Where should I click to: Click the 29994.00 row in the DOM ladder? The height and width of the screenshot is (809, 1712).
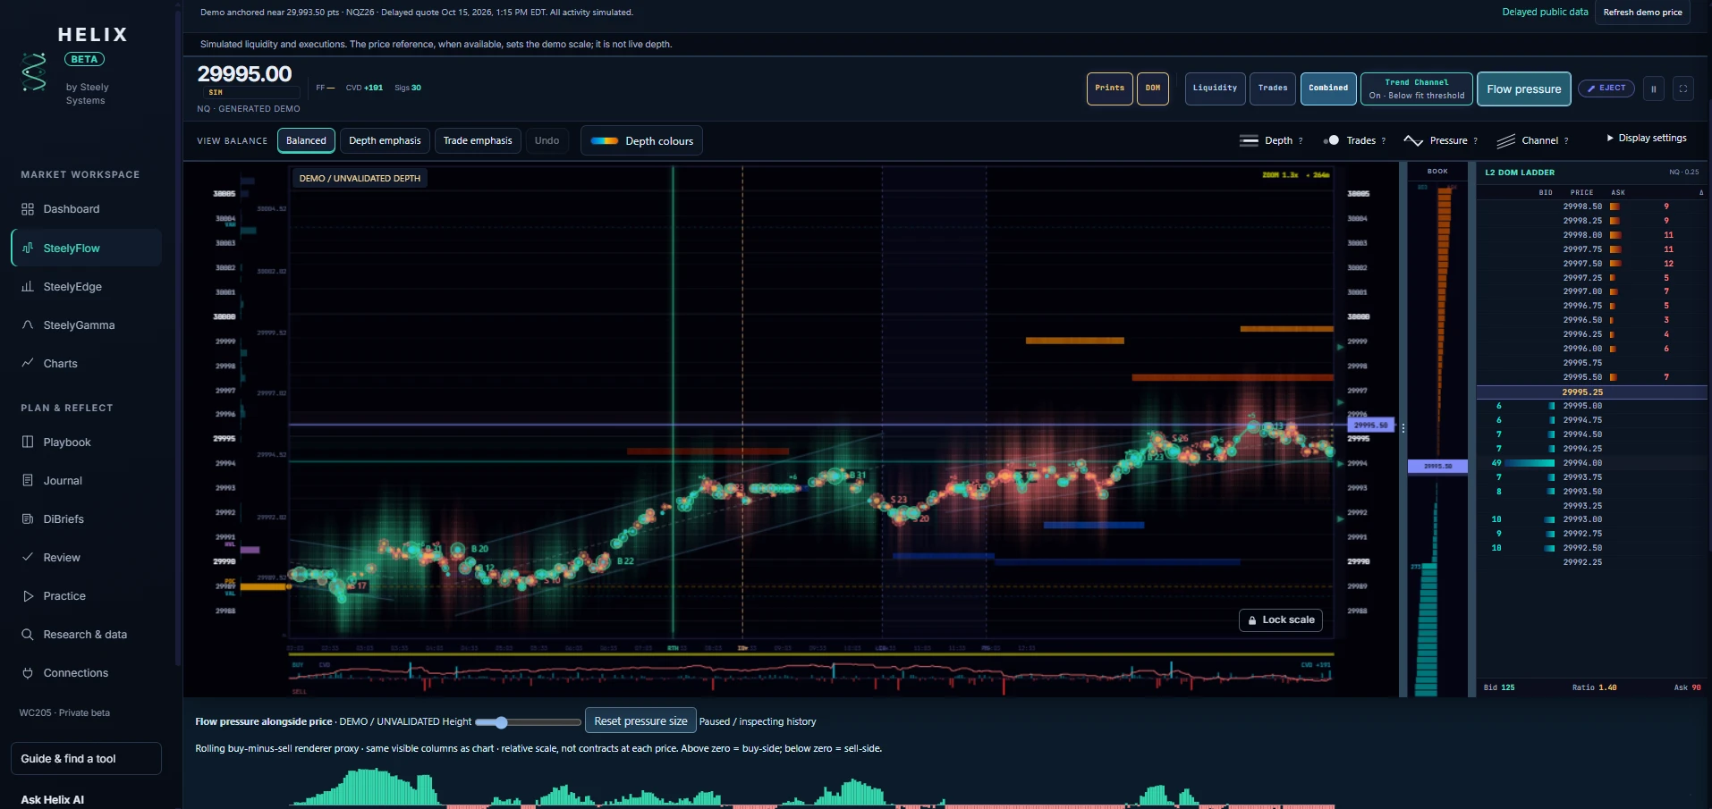point(1591,463)
